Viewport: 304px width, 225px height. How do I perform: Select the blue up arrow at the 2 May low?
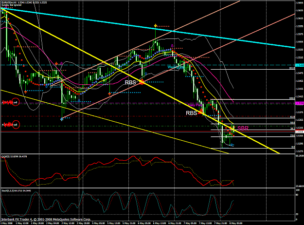pyautogui.click(x=62, y=119)
